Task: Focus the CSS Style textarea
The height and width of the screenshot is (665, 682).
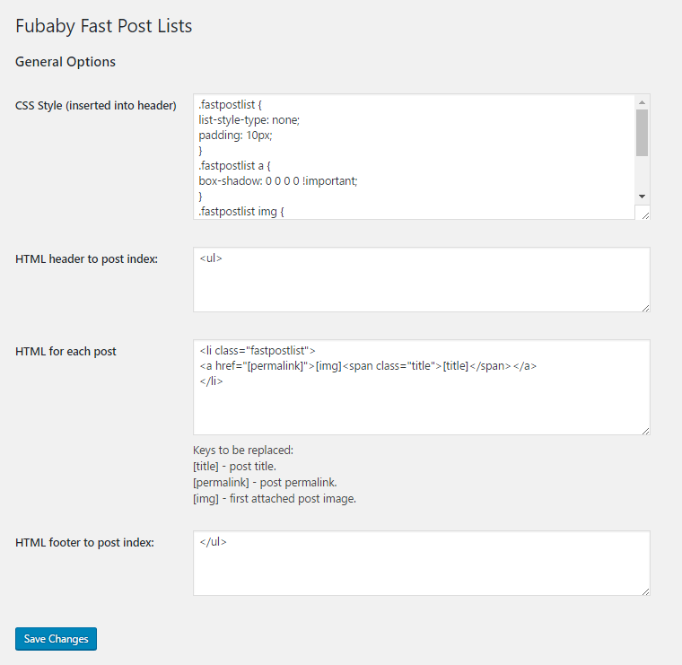Action: pos(413,157)
